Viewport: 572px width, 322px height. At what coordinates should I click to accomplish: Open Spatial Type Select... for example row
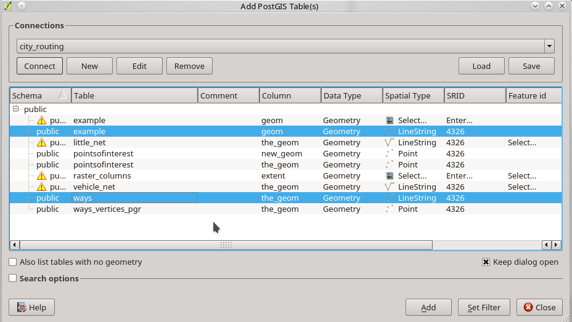click(412, 120)
